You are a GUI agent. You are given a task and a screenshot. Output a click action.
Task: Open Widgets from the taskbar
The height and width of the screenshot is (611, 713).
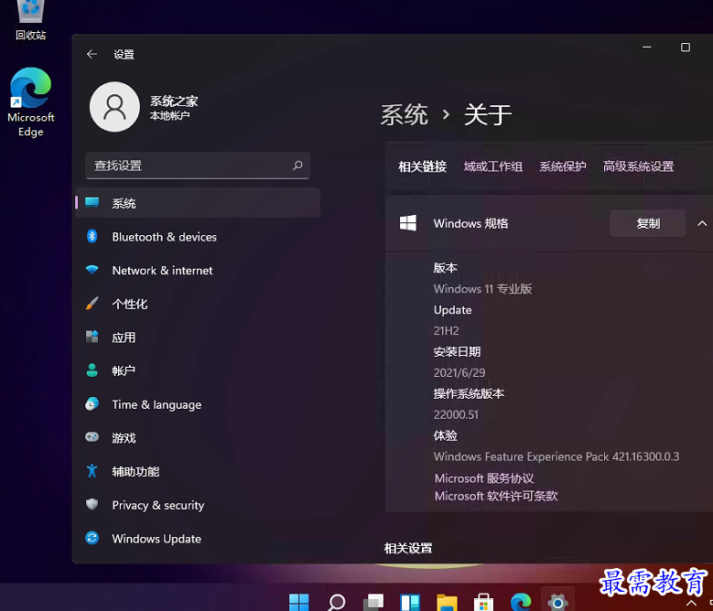click(x=410, y=603)
